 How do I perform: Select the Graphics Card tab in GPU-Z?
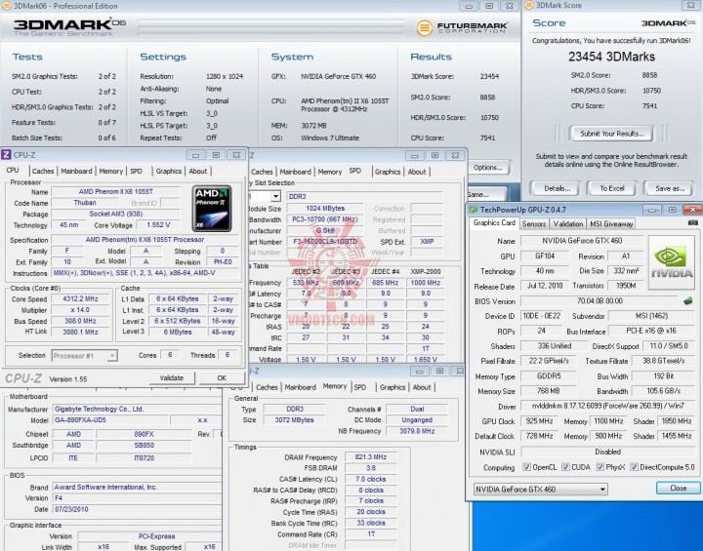[494, 222]
